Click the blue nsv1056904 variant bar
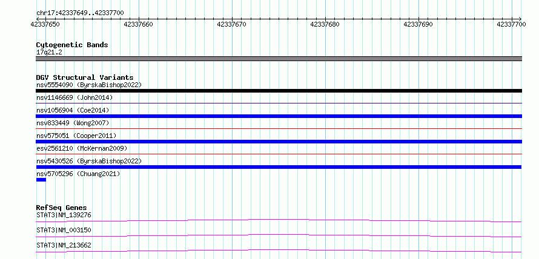539x259 pixels. tap(279, 116)
